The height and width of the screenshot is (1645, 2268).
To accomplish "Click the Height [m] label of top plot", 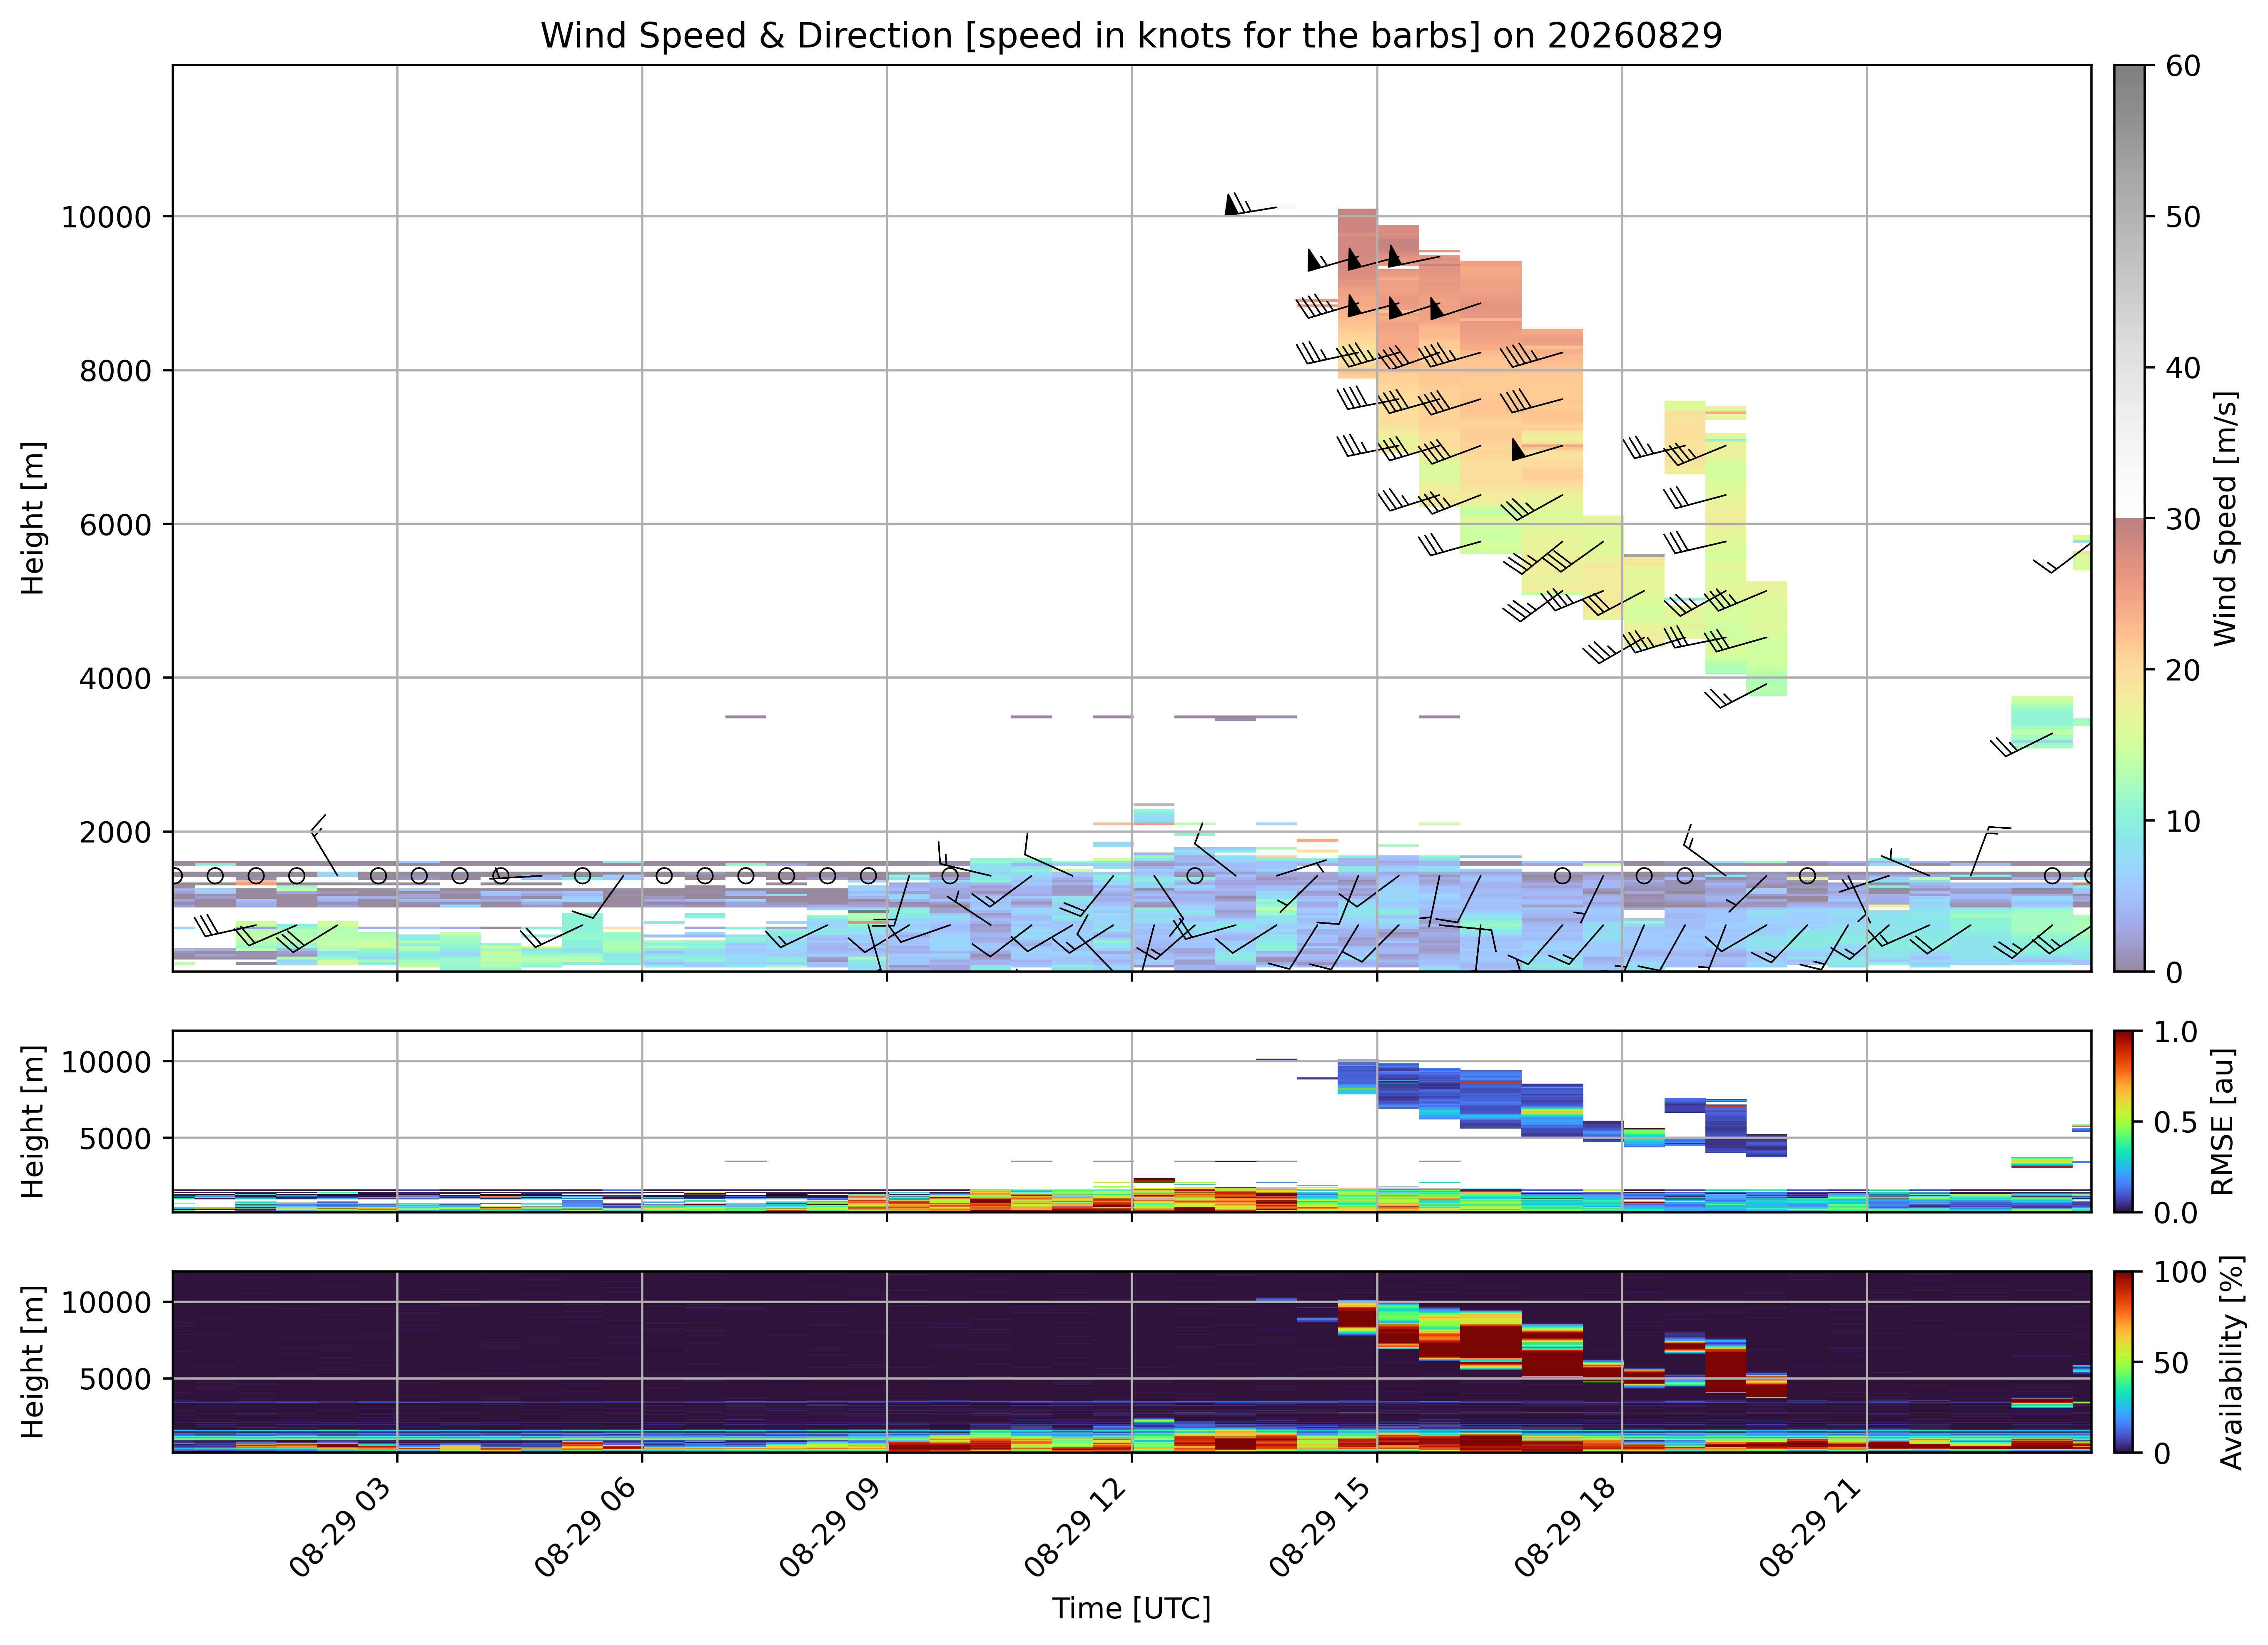I will (x=34, y=518).
